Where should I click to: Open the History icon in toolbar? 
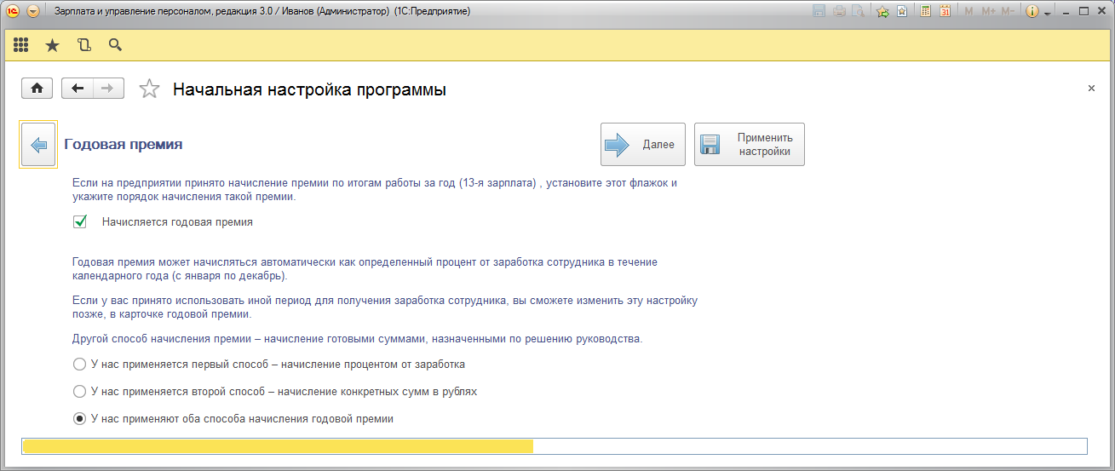pos(83,45)
